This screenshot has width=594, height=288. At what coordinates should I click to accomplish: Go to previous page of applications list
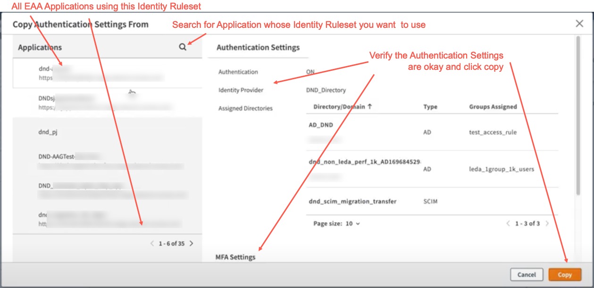pyautogui.click(x=152, y=244)
